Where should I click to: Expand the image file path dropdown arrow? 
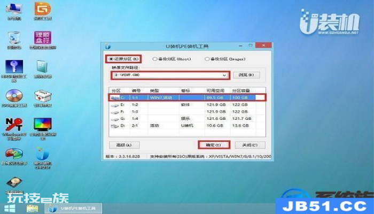pos(224,75)
